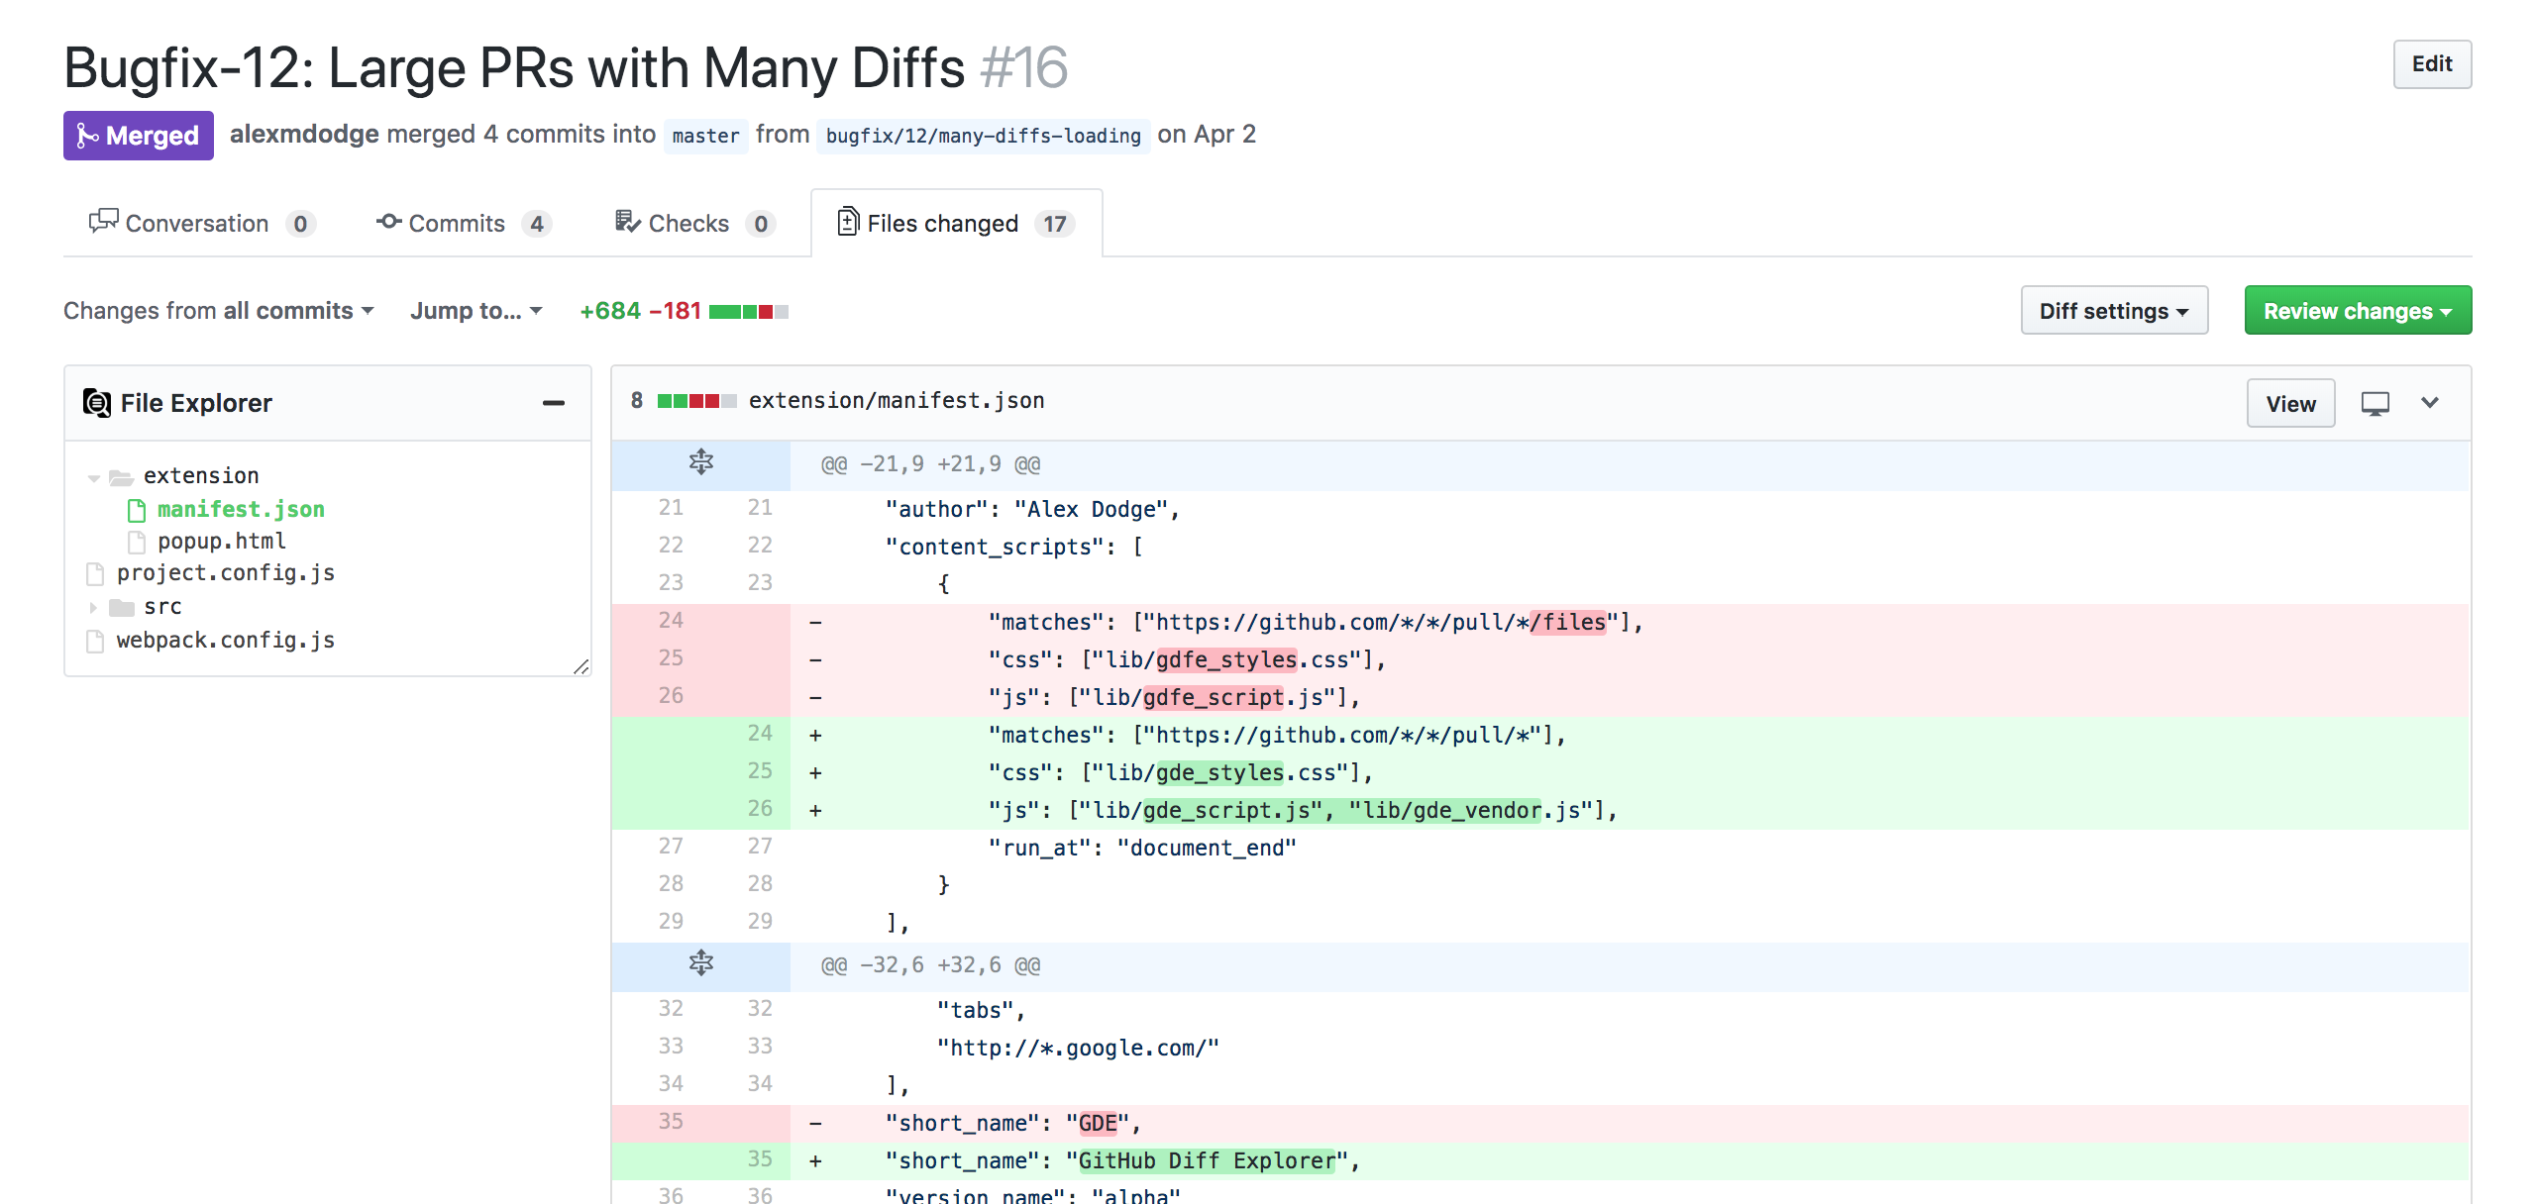Switch to the Conversation tab
This screenshot has height=1204, width=2536.
tap(197, 224)
